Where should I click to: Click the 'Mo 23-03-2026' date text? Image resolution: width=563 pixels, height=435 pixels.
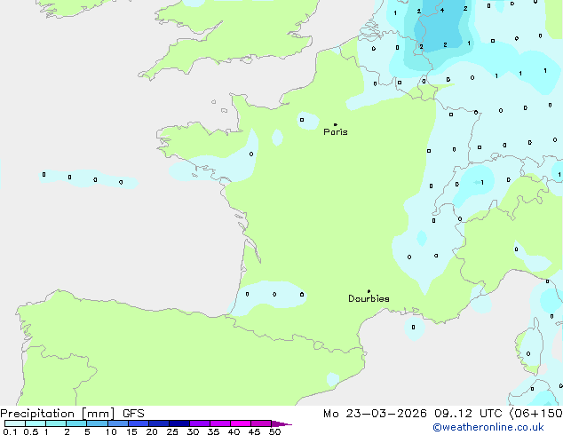[375, 414]
